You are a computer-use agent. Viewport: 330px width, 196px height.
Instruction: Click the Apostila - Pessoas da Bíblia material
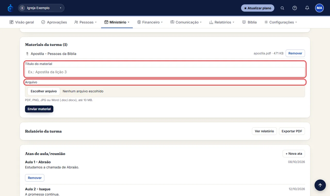(53, 54)
